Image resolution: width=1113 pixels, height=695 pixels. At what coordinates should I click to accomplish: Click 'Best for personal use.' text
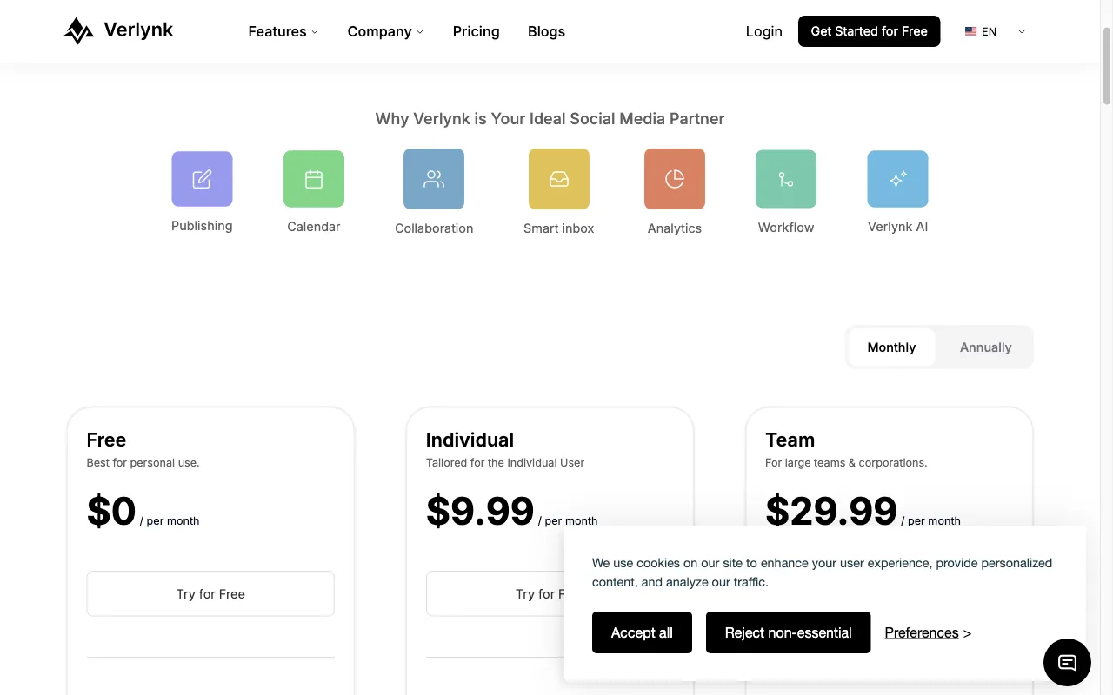click(143, 463)
